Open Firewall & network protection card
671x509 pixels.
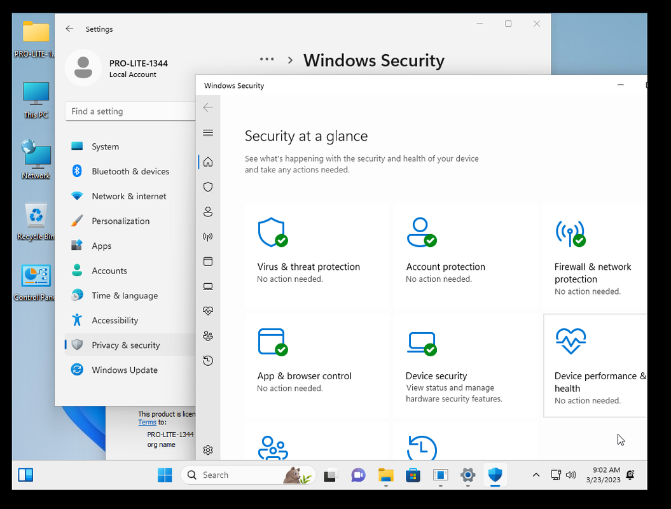pos(595,256)
